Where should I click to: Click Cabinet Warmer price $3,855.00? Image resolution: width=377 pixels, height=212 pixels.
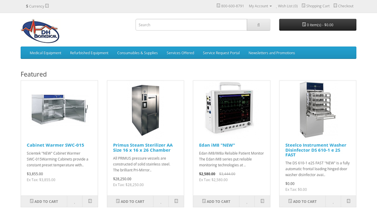tap(35, 174)
